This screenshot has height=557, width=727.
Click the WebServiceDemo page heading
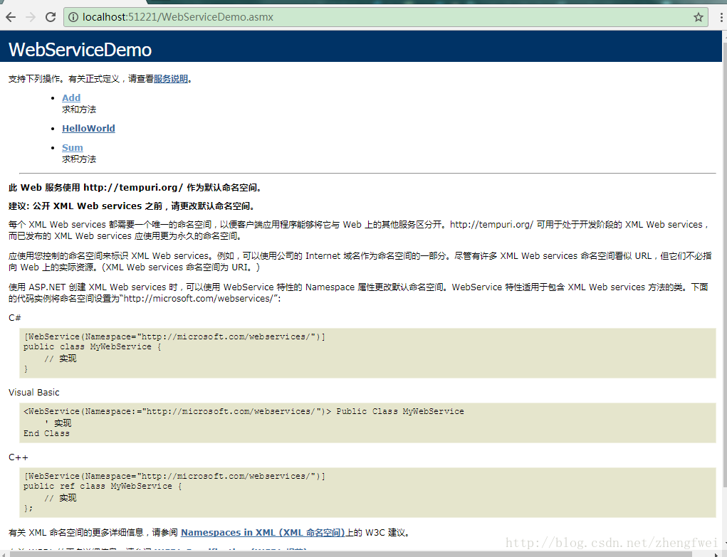coord(80,50)
